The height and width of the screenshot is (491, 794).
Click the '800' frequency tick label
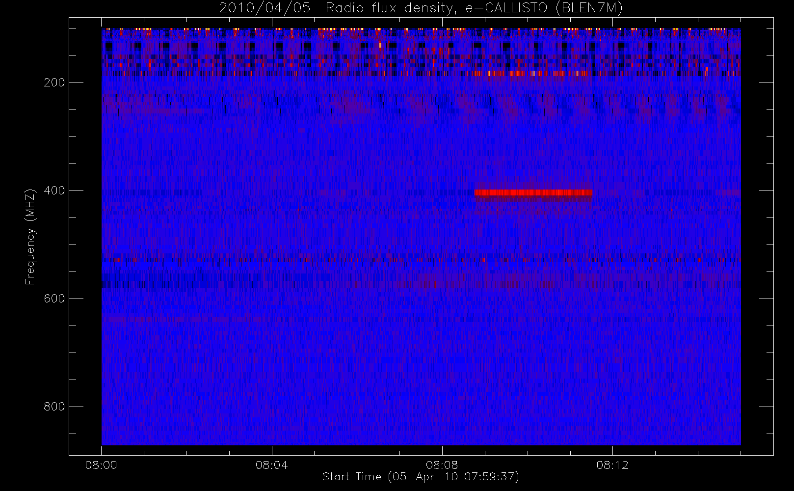(x=54, y=407)
